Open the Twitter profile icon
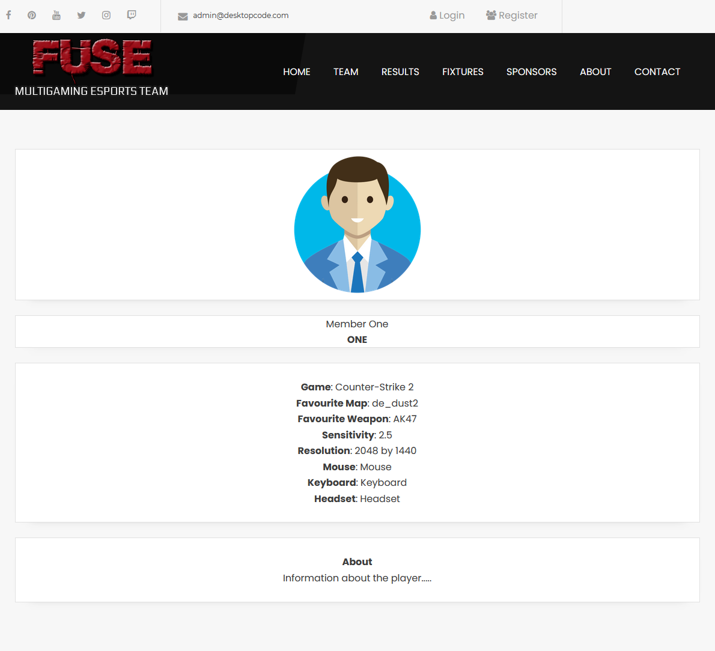Screen dimensions: 715x651 (81, 15)
